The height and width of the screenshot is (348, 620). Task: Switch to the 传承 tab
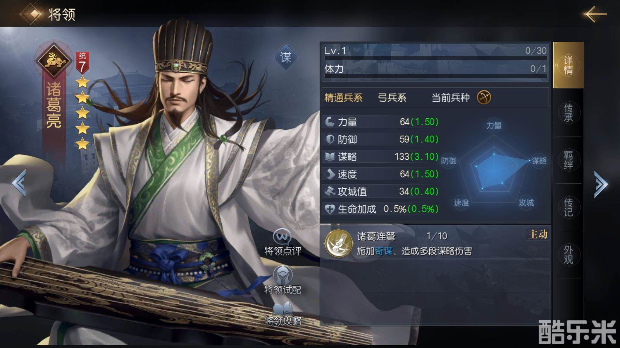click(568, 113)
